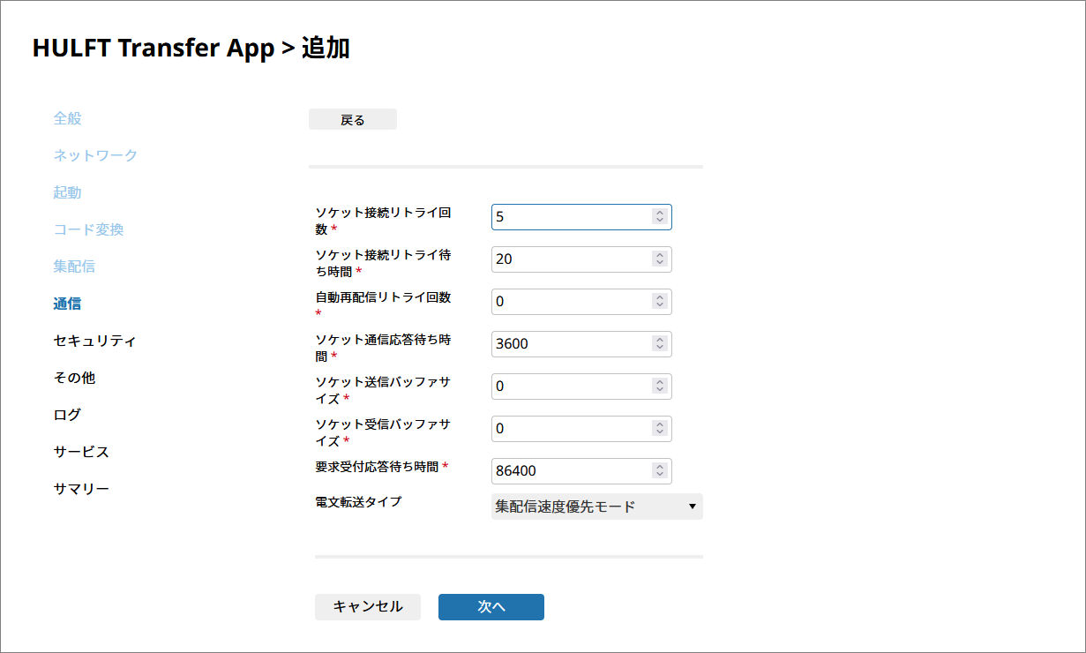Click the 要求受付応答待ち時間 field with 86400
This screenshot has width=1086, height=653.
coord(569,471)
